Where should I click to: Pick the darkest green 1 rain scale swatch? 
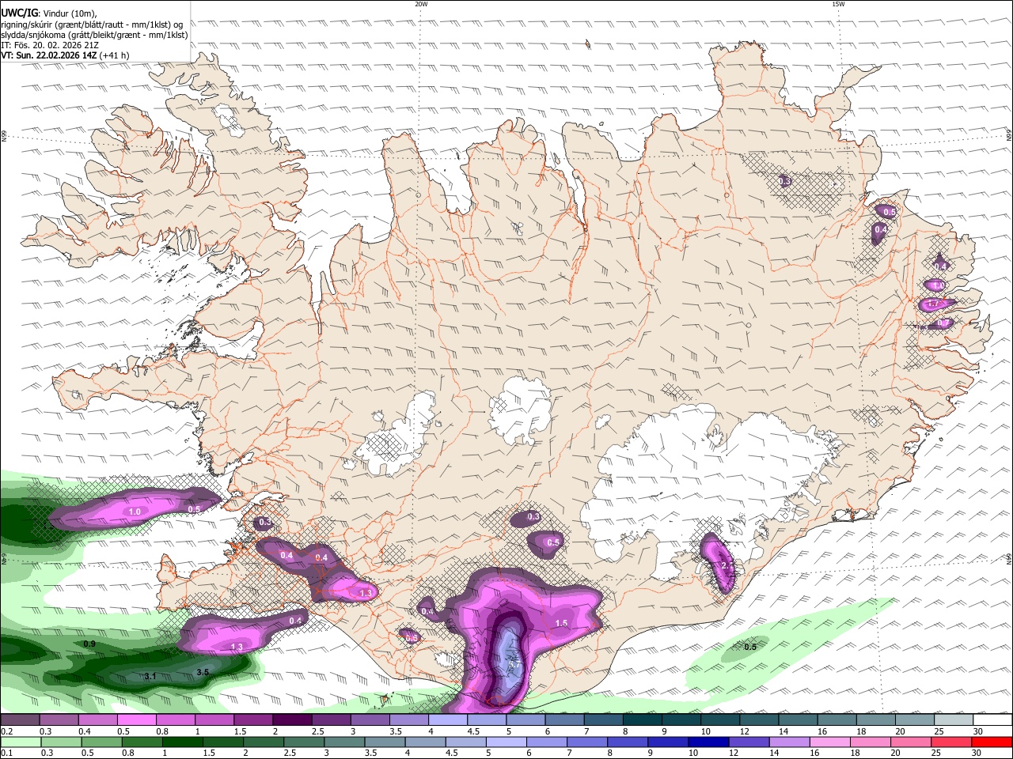coord(182,742)
